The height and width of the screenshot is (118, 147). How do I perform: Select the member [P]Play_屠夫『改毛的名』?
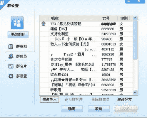[86, 65]
